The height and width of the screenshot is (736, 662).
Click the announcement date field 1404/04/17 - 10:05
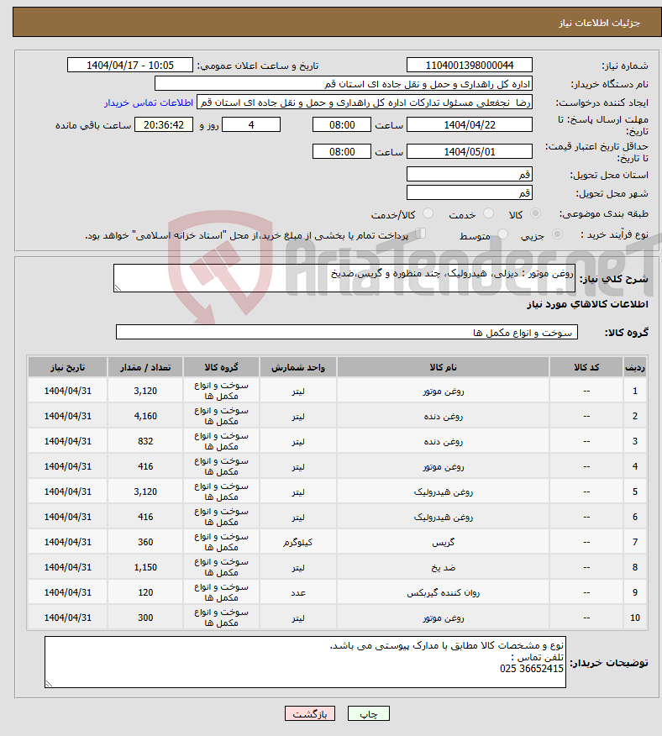click(x=130, y=65)
